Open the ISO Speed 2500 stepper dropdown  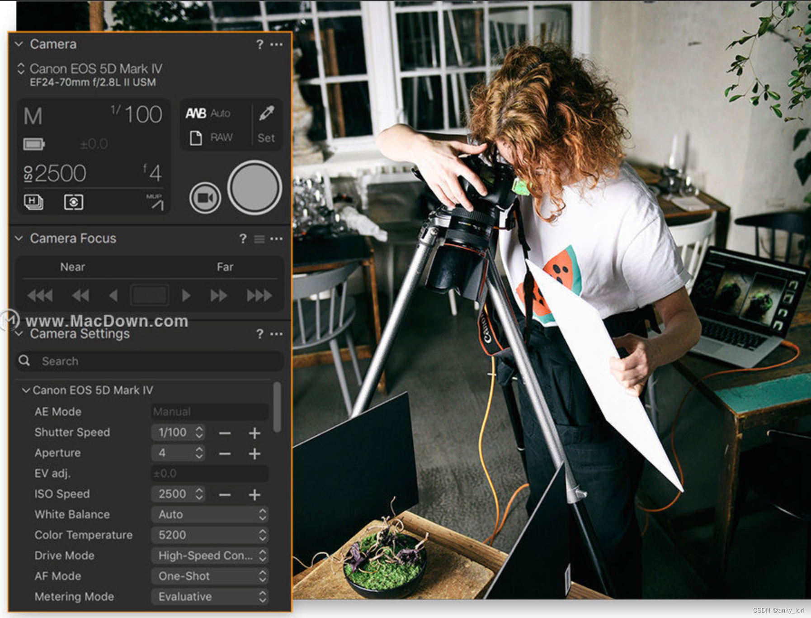point(178,494)
